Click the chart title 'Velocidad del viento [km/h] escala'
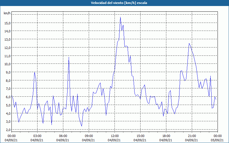Screen dimensions: 229x143 point(119,3)
